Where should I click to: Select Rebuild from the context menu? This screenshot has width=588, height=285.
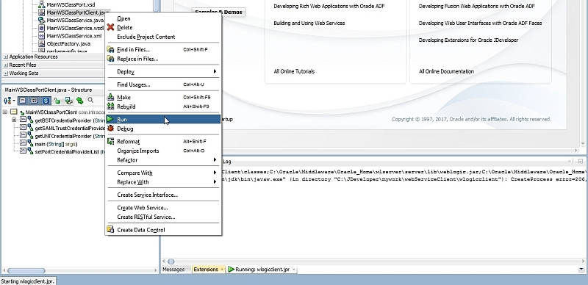163,107
